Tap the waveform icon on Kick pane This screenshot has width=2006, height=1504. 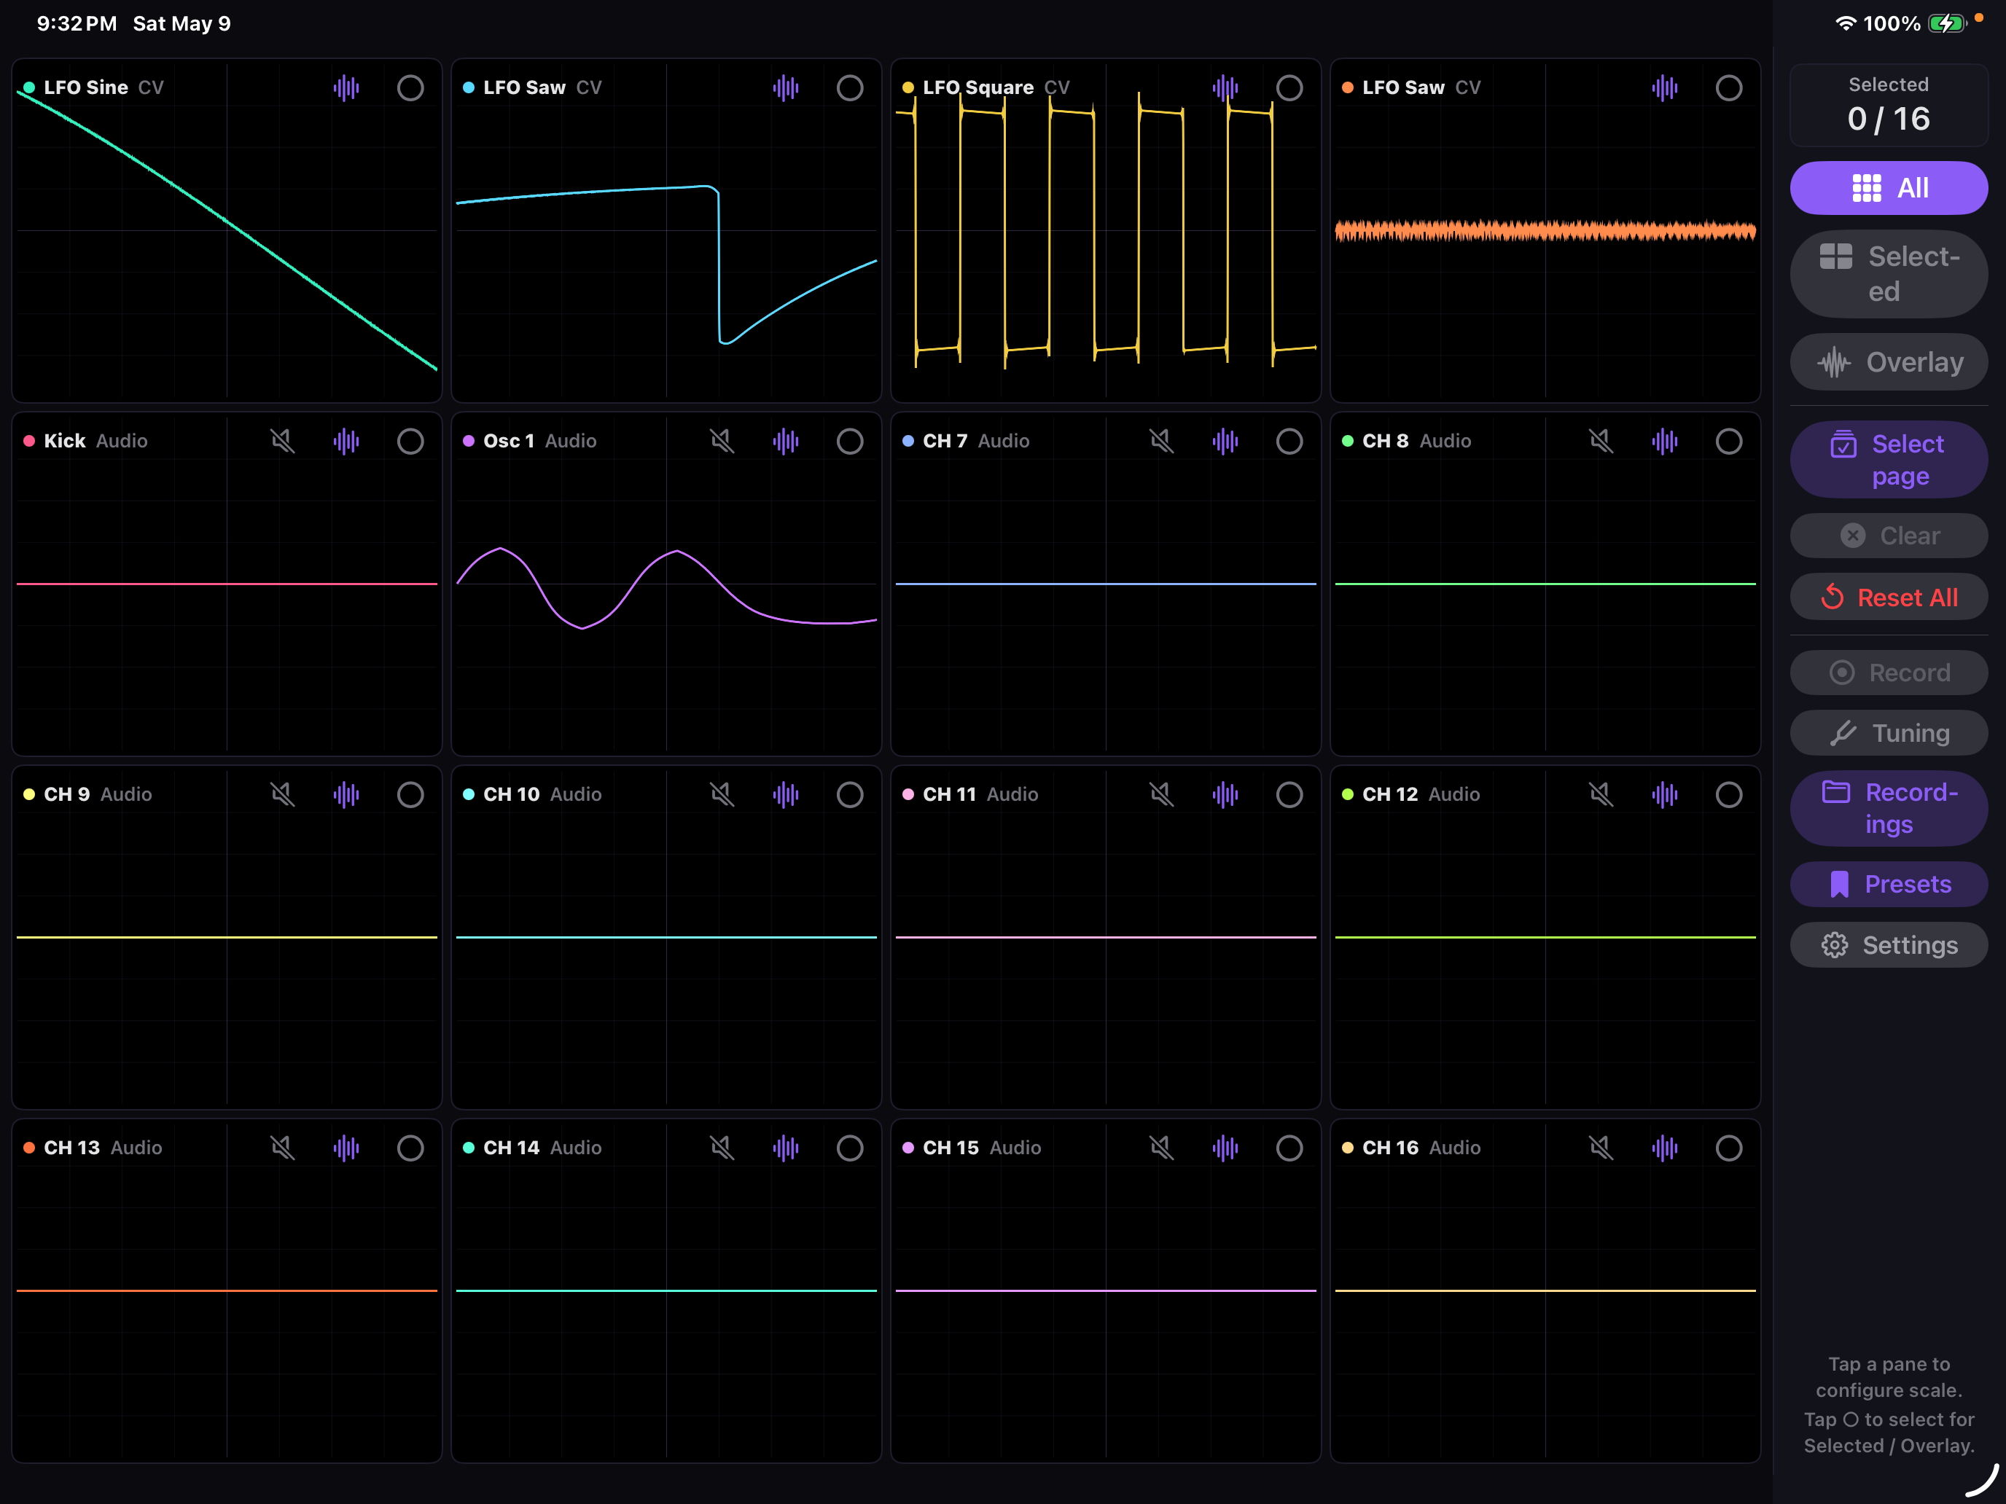(346, 442)
